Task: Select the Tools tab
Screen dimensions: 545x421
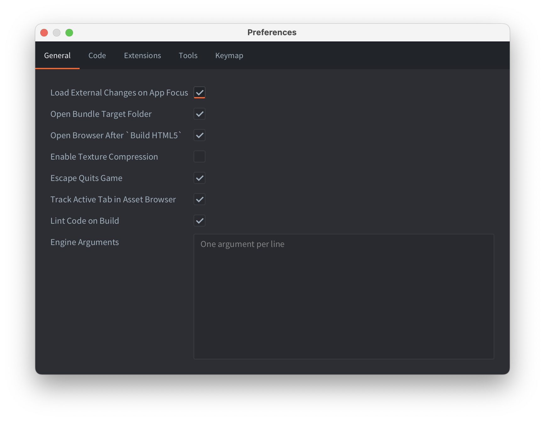Action: click(x=188, y=56)
